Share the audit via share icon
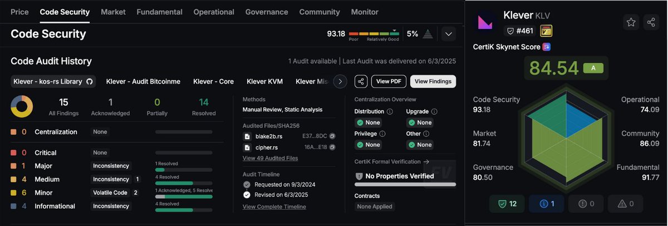 pos(361,82)
